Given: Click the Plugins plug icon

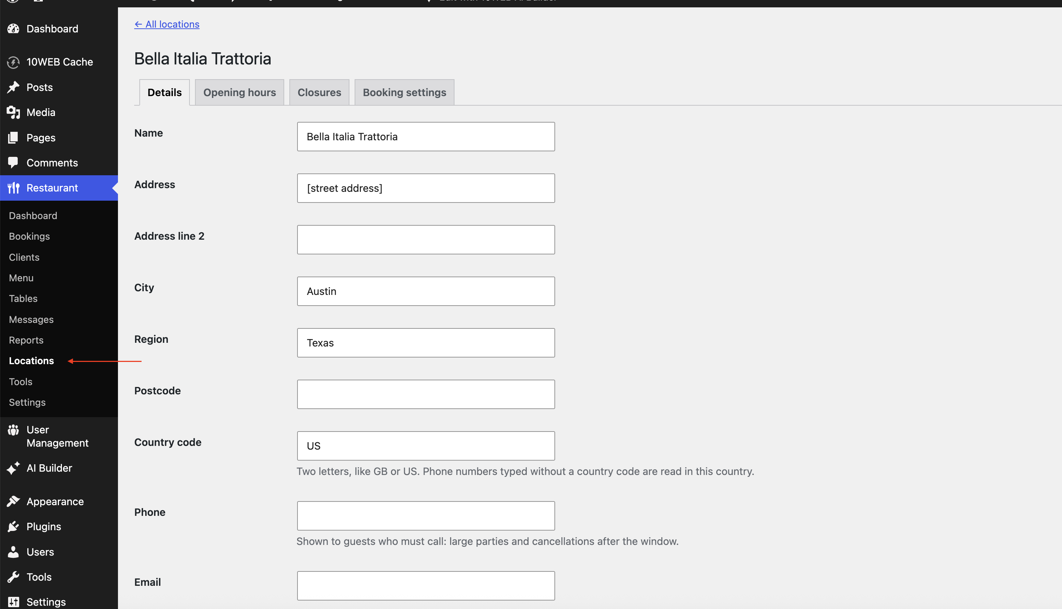Looking at the screenshot, I should coord(13,527).
